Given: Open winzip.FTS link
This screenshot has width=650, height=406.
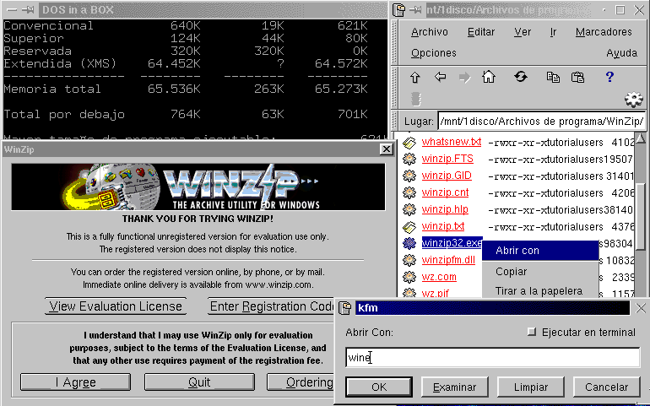Looking at the screenshot, I should (x=447, y=159).
